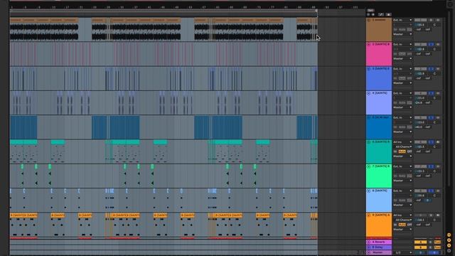Jump to next locator arrow
This screenshot has height=256, width=455.
pyautogui.click(x=373, y=14)
